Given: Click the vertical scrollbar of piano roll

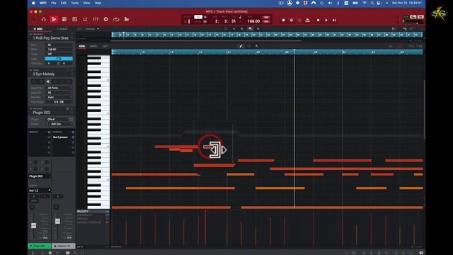Looking at the screenshot, I should click(424, 110).
